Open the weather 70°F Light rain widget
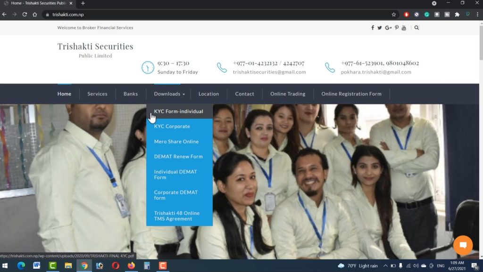 pos(358,265)
